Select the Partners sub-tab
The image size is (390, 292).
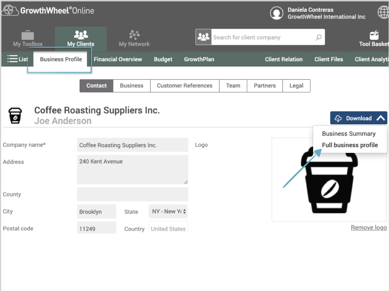[265, 86]
